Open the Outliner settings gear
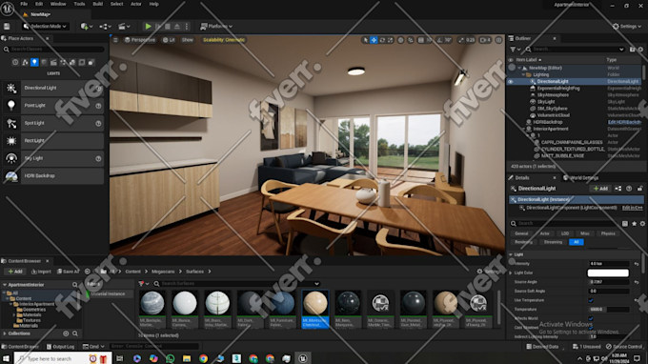This screenshot has height=364, width=648. [641, 50]
